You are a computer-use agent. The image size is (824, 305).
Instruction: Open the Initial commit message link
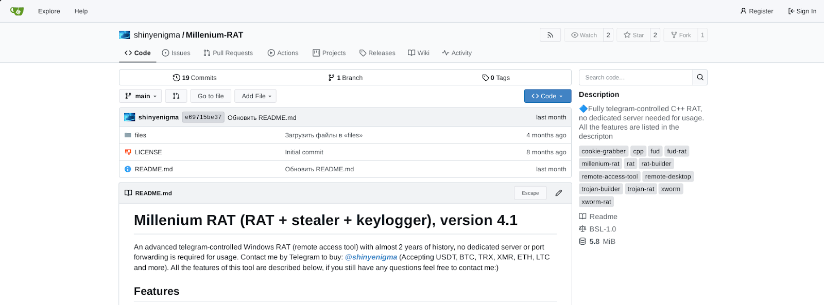(x=304, y=152)
